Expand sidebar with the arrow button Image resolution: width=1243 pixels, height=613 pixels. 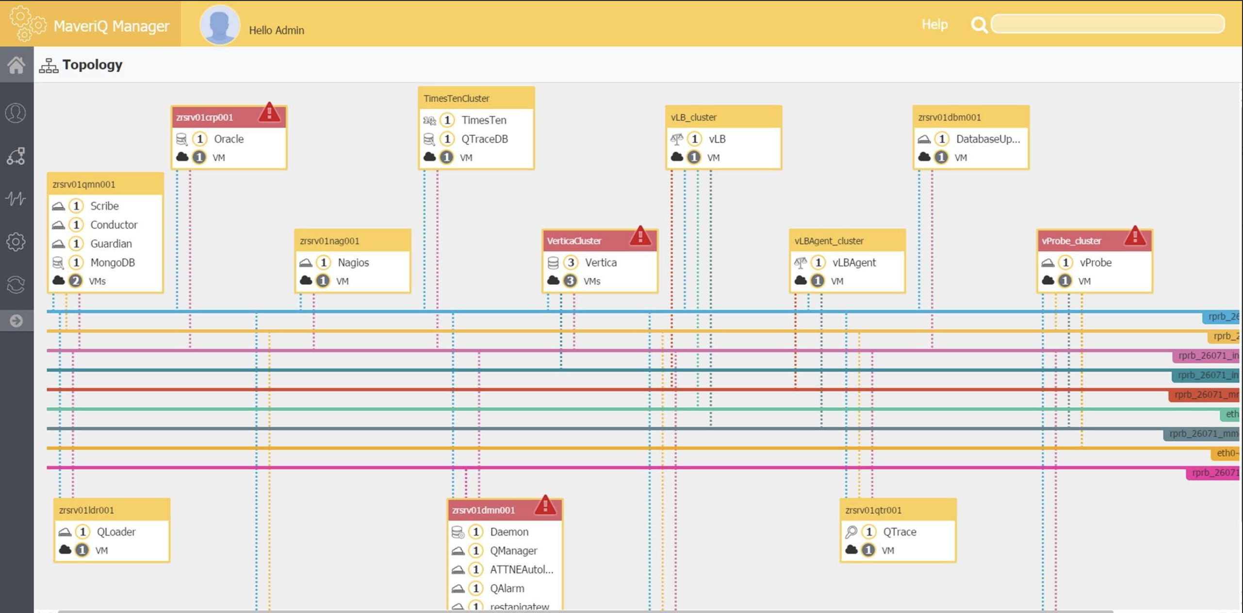16,321
